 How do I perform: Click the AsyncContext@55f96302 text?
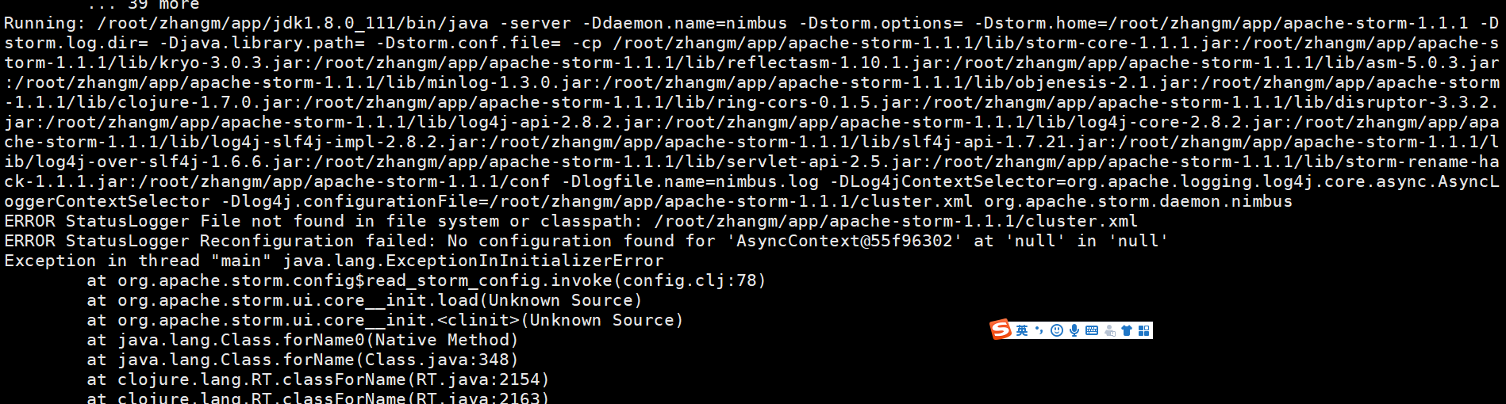click(843, 241)
